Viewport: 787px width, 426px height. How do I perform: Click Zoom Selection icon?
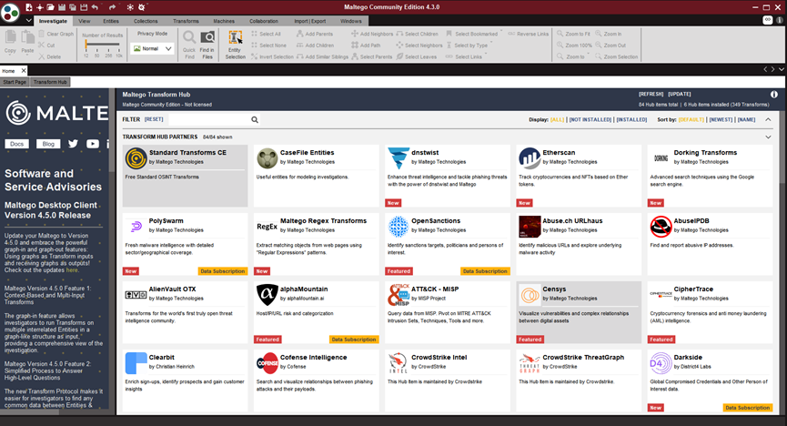click(x=599, y=56)
